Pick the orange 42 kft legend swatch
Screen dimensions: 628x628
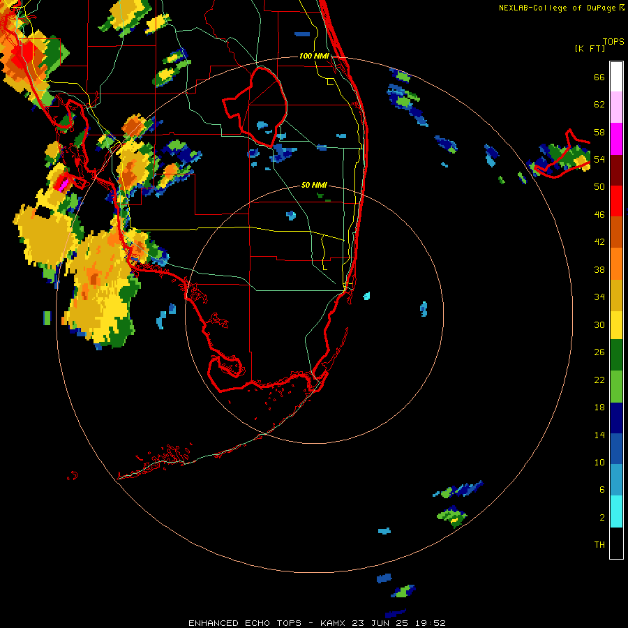(616, 264)
